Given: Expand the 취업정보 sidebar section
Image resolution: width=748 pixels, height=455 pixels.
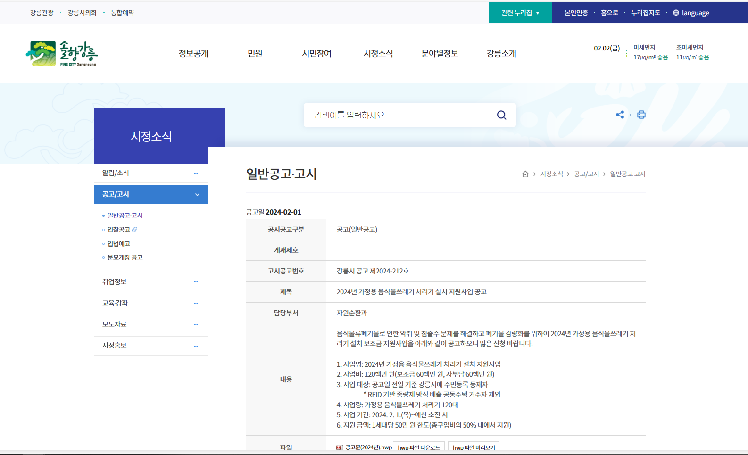Looking at the screenshot, I should [197, 282].
